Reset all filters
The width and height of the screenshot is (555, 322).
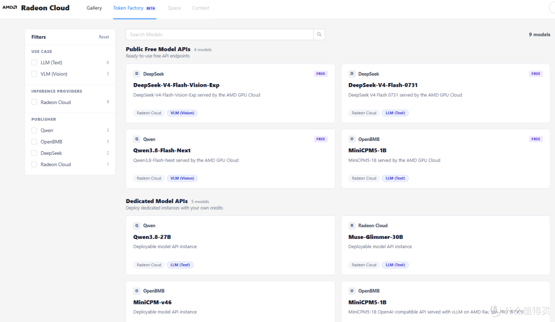(x=104, y=37)
